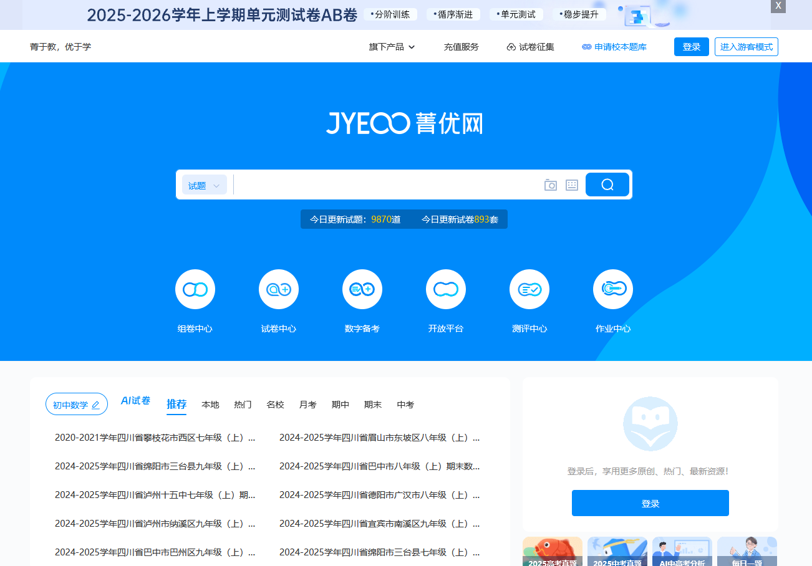Open the 试题 search type dropdown
Viewport: 812px width, 566px height.
tap(204, 185)
